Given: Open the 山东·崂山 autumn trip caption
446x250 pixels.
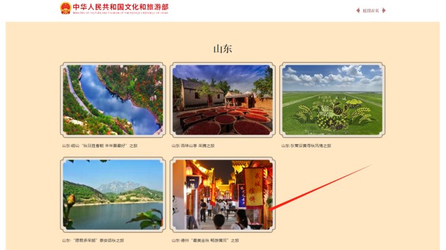Looking at the screenshot, I should coord(100,145).
